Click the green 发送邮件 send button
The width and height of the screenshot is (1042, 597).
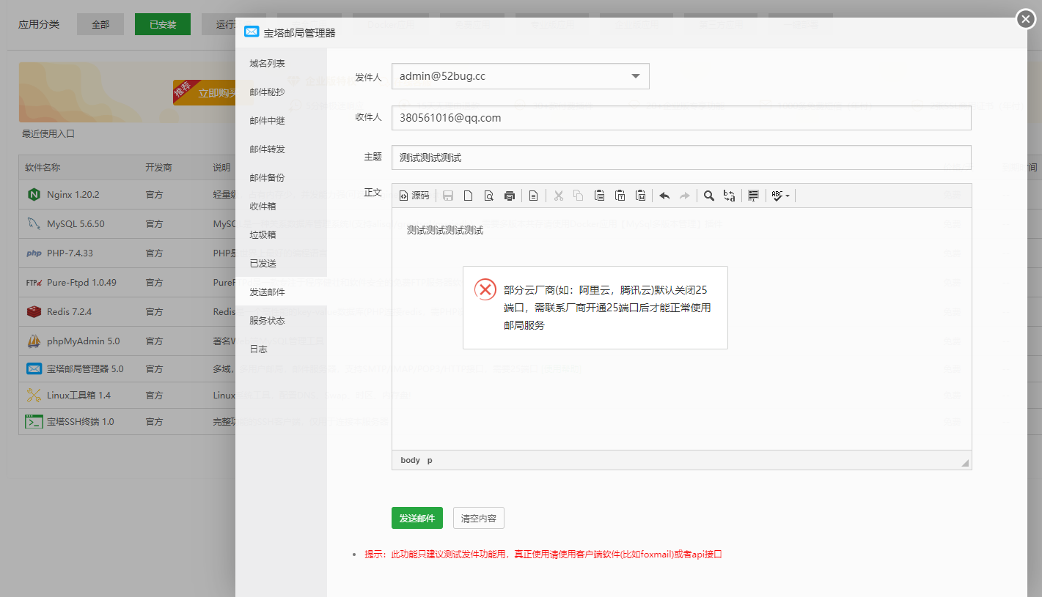pos(417,518)
